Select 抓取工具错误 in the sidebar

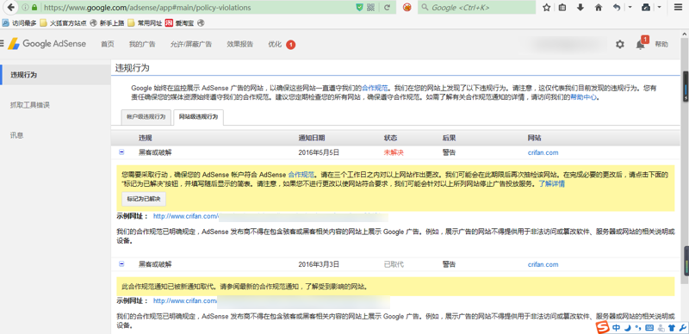pyautogui.click(x=30, y=105)
